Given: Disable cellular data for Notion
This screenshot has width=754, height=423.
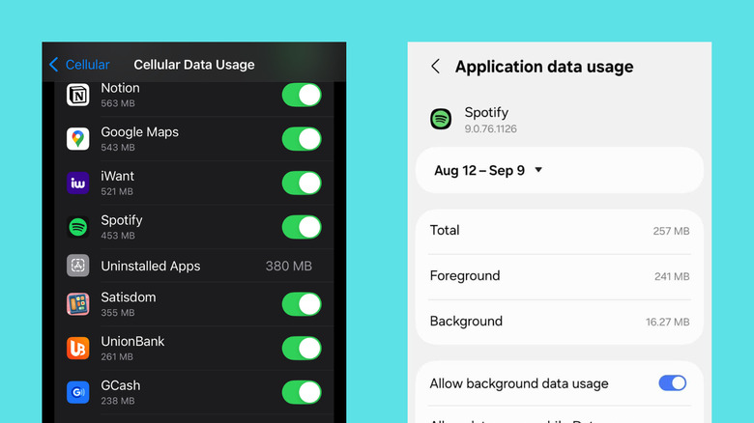Looking at the screenshot, I should coord(302,95).
